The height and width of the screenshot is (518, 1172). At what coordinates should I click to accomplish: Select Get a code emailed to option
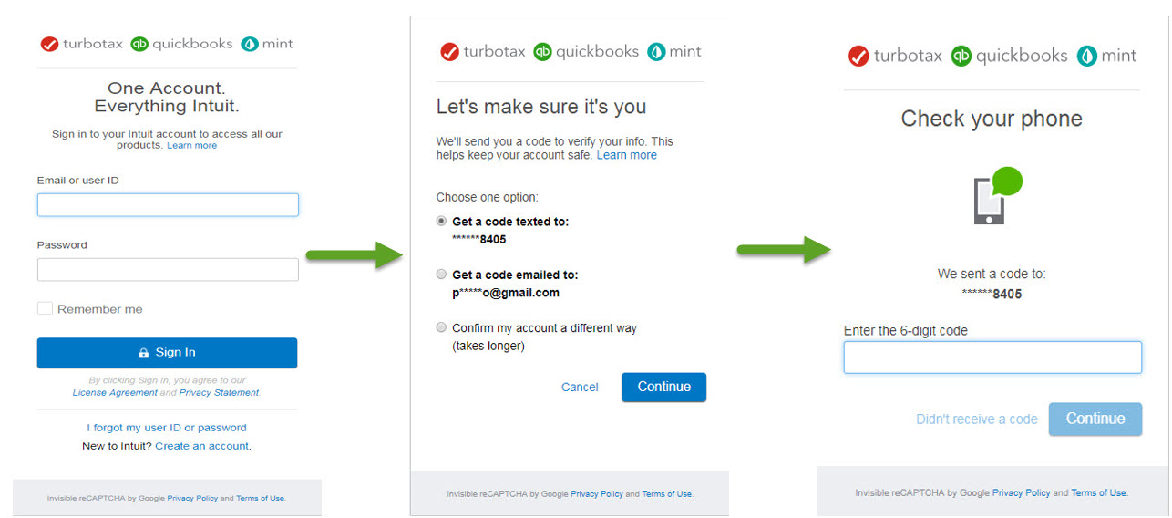pos(442,274)
